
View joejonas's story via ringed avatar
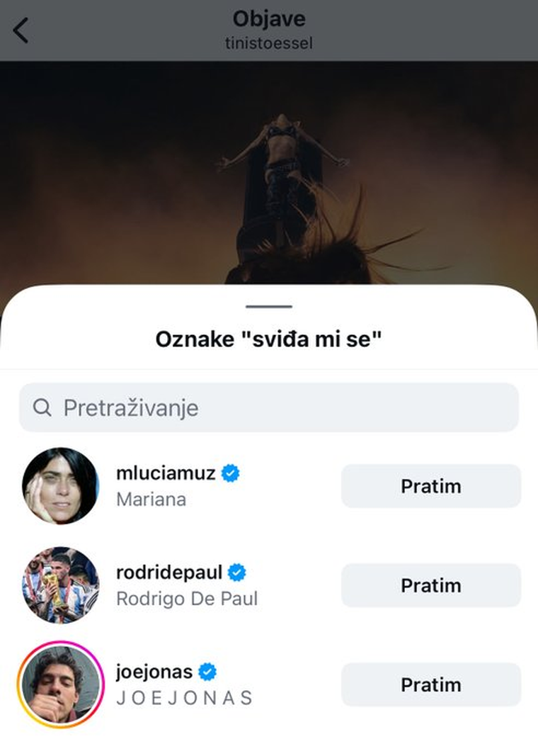(59, 684)
